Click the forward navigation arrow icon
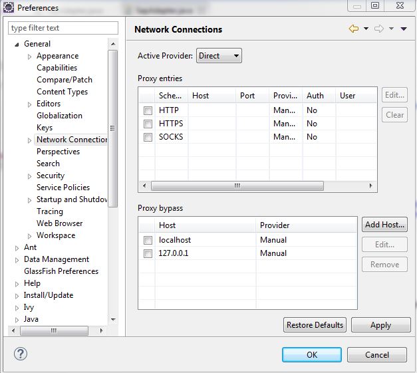The image size is (417, 373). [x=379, y=29]
